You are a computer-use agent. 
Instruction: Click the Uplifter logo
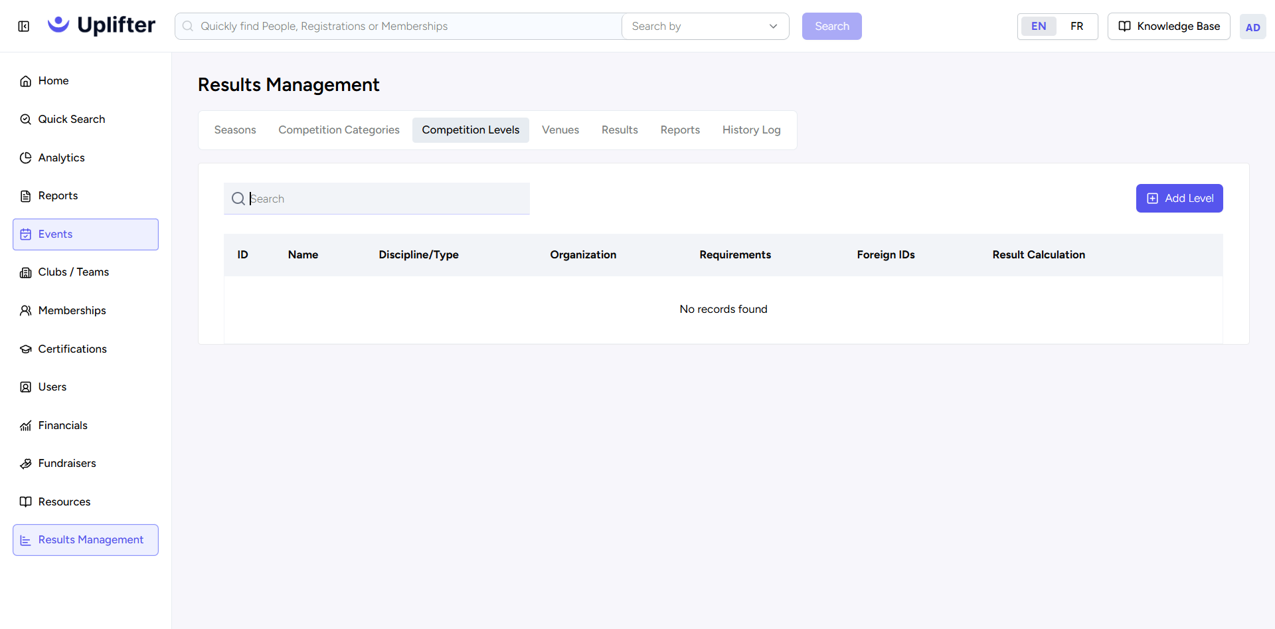pos(102,26)
